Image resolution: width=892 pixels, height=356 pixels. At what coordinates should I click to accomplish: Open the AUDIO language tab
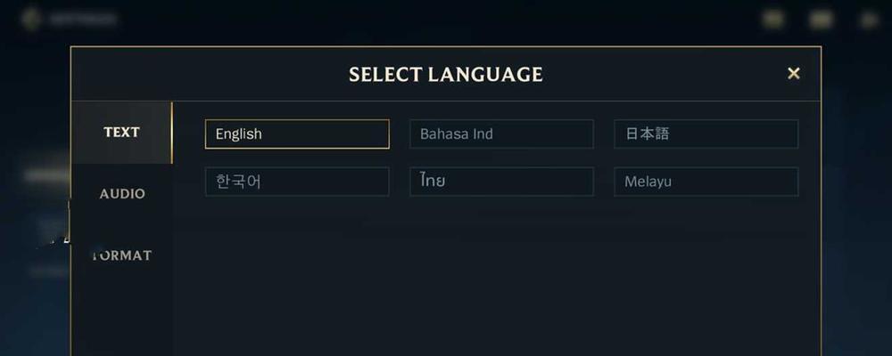(121, 194)
